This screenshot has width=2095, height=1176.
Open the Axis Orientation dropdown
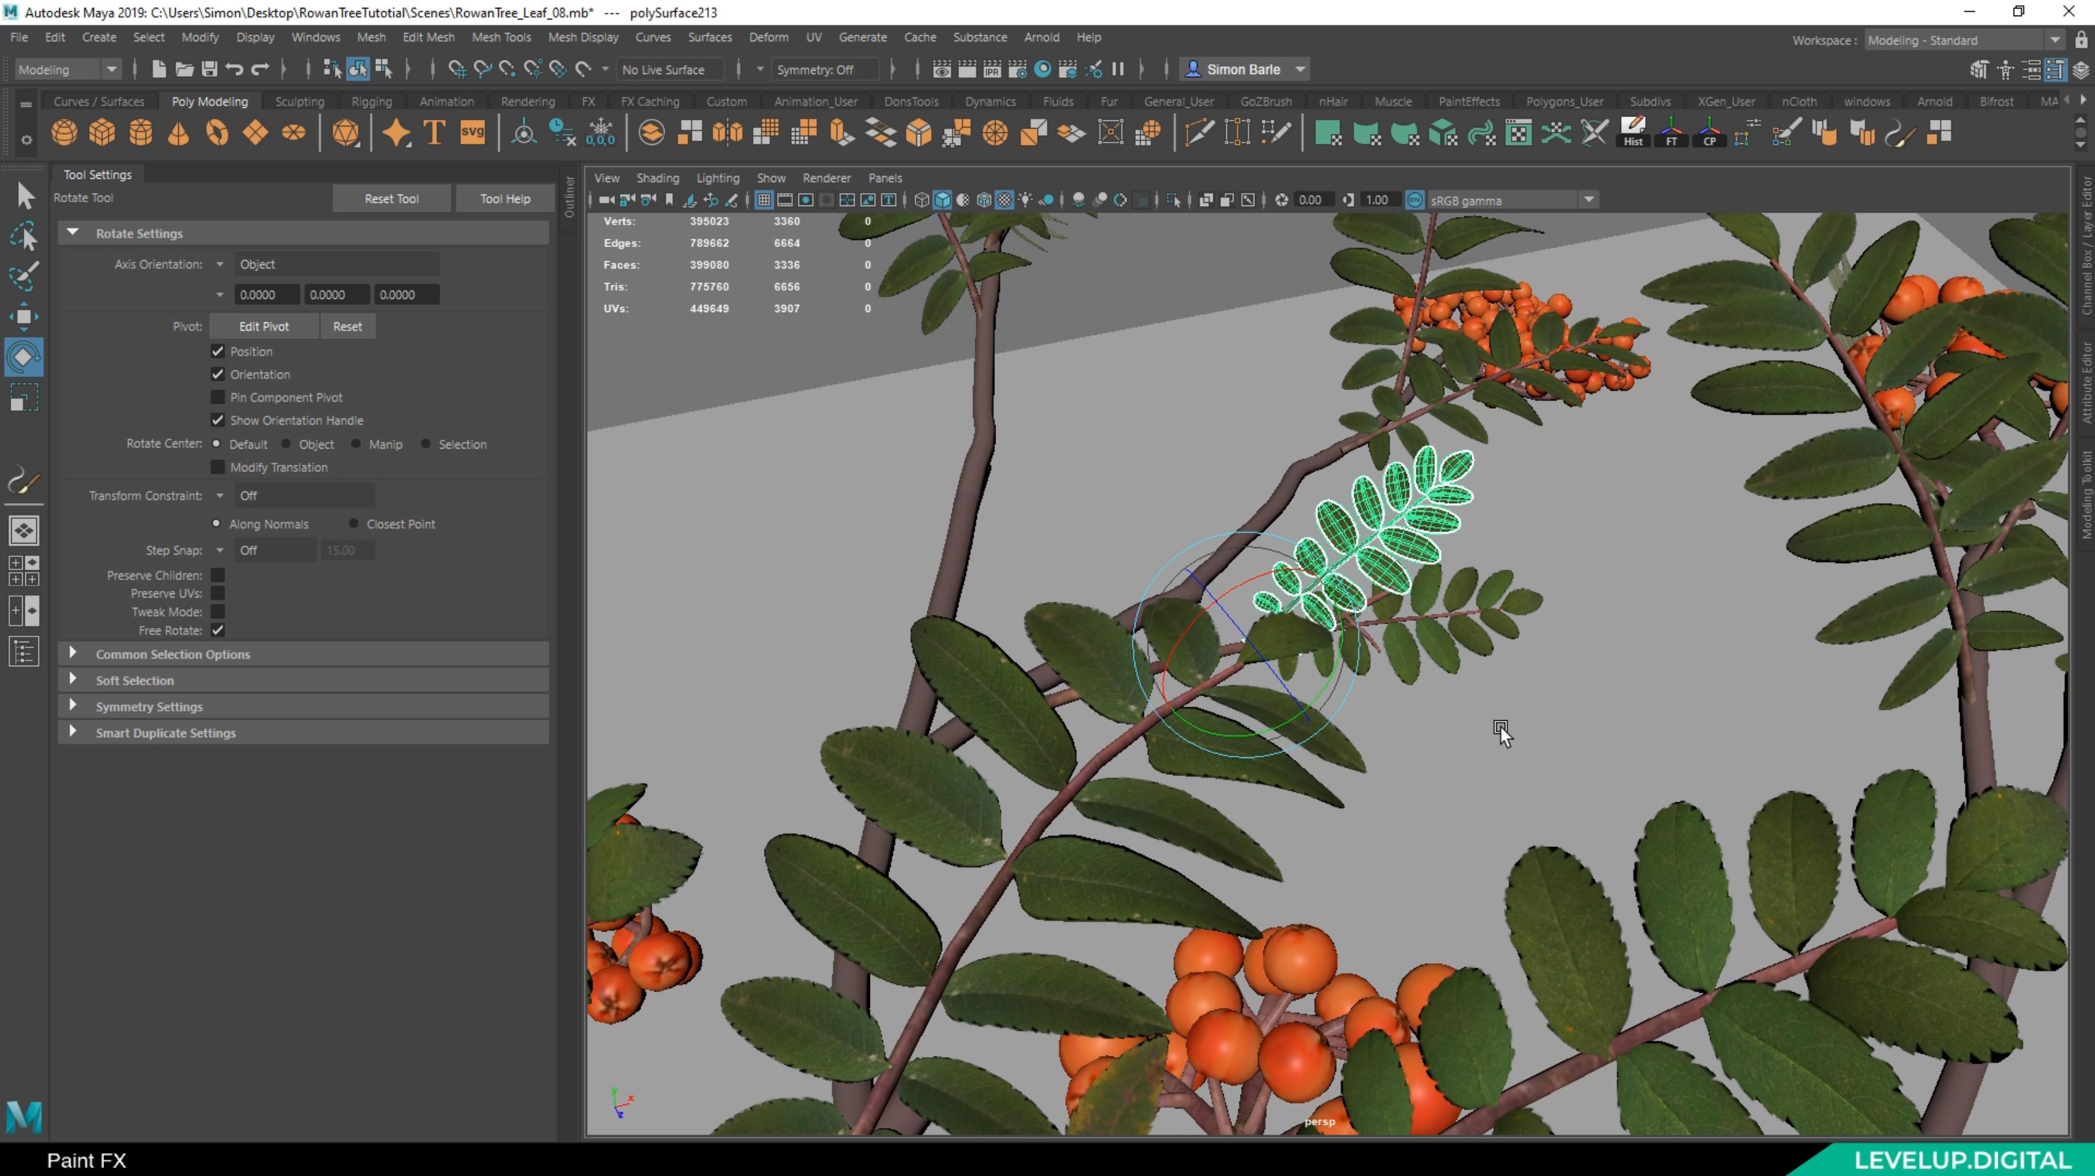(x=218, y=263)
